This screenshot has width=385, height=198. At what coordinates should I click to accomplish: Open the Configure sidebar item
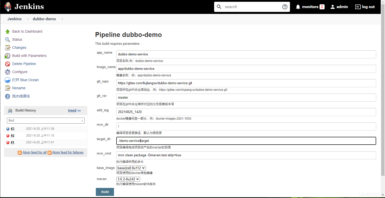tap(20, 72)
